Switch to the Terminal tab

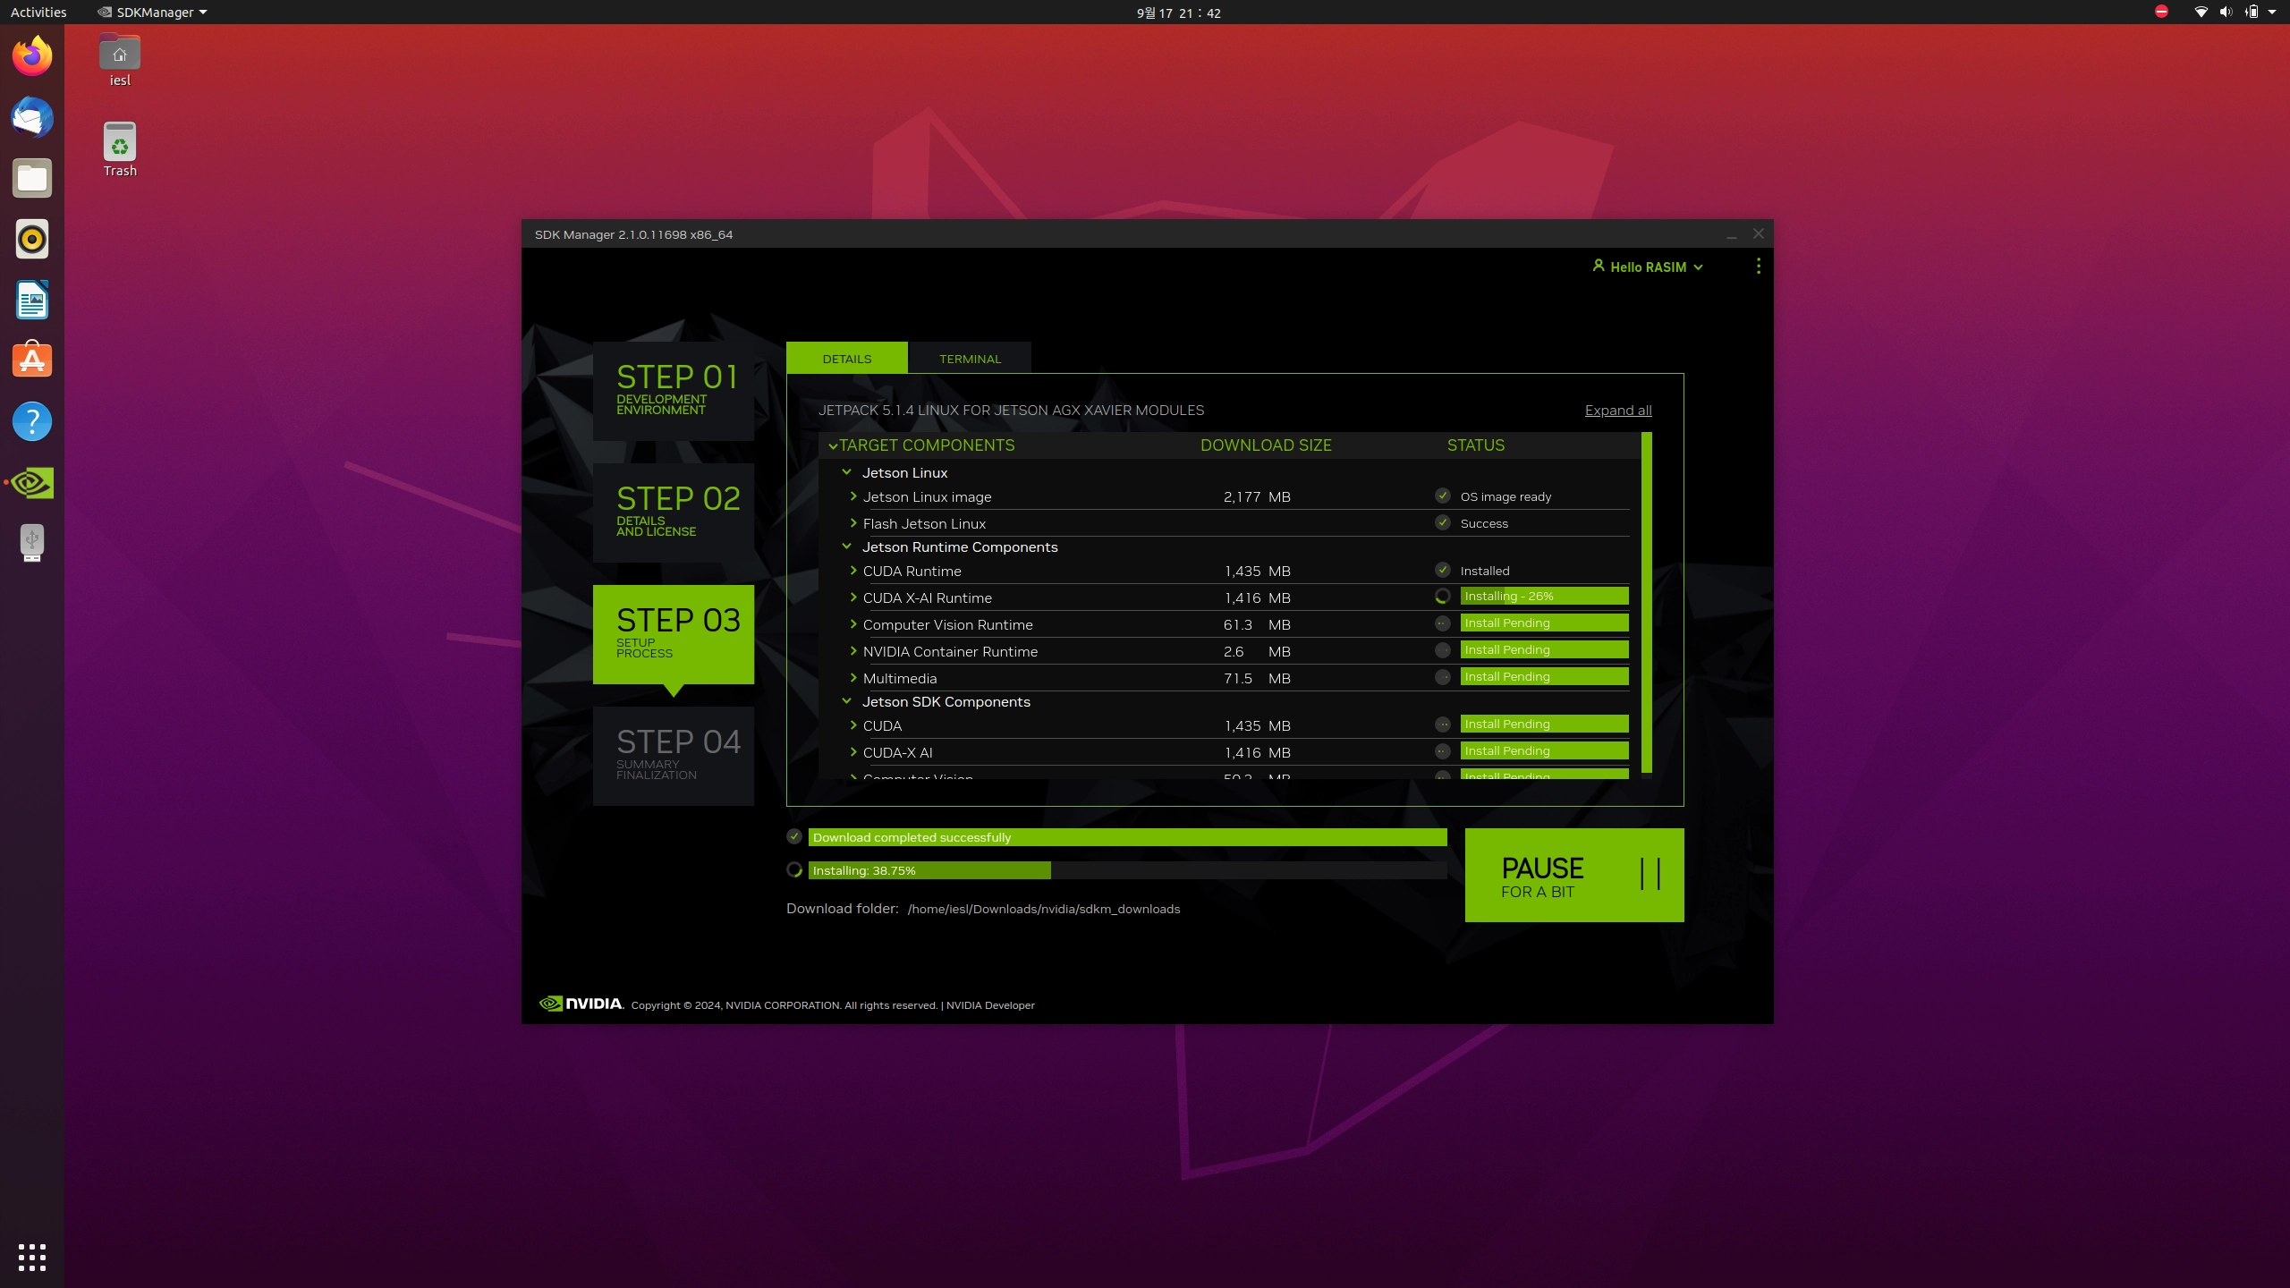[x=970, y=359]
